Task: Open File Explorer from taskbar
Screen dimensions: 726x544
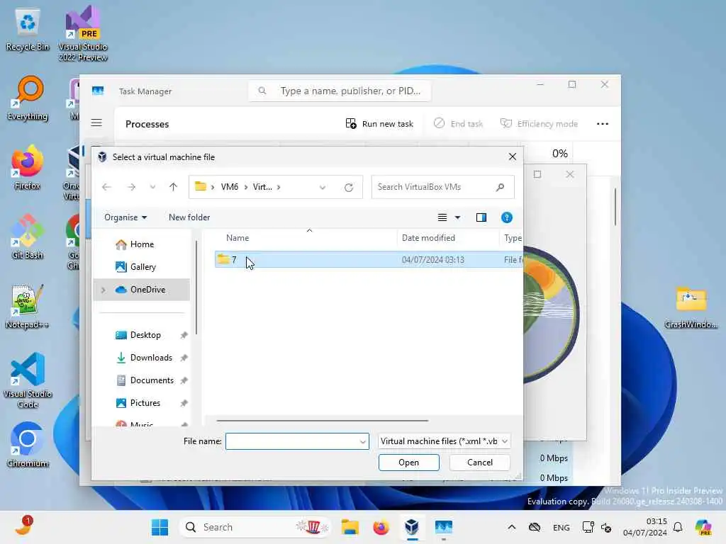Action: coord(350,527)
